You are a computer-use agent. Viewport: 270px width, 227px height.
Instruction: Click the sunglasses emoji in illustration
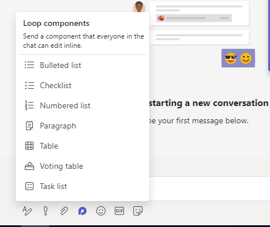(x=231, y=58)
